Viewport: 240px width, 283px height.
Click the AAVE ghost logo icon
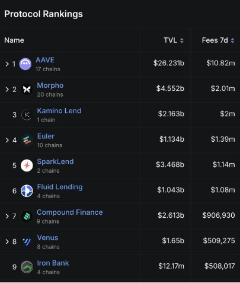coord(25,64)
